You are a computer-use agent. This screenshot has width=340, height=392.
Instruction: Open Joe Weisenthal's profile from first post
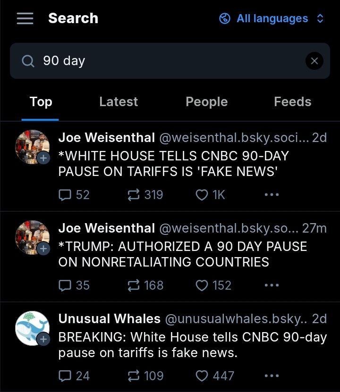106,137
